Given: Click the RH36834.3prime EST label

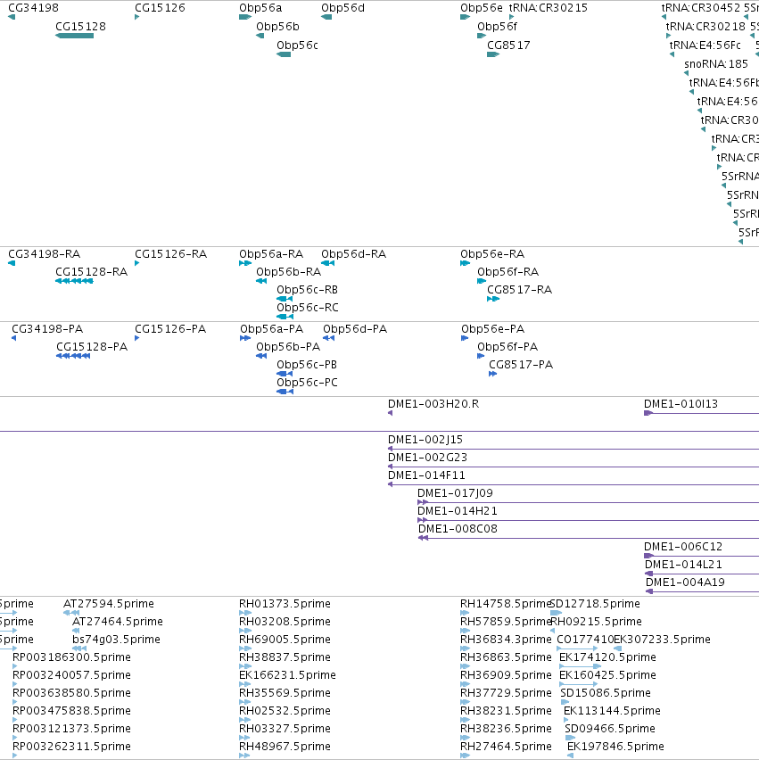Looking at the screenshot, I should click(x=506, y=640).
